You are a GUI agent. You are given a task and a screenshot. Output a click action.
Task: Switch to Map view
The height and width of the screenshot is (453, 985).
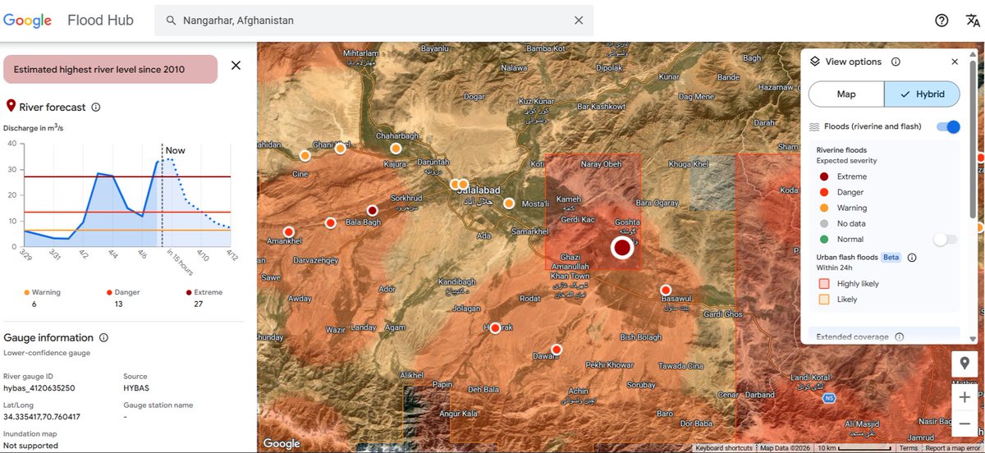(846, 94)
